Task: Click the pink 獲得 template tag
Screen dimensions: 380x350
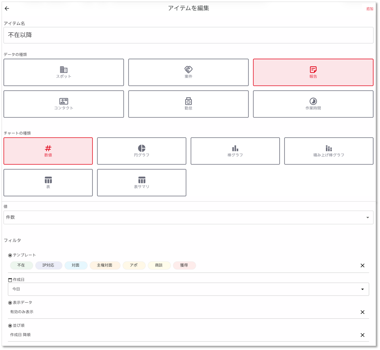Action: pyautogui.click(x=184, y=265)
